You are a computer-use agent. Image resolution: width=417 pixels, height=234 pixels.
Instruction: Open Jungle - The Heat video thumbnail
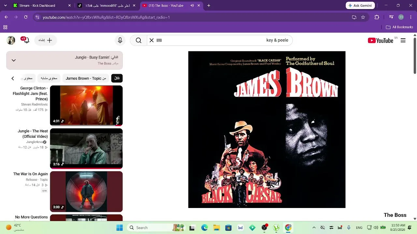86,149
